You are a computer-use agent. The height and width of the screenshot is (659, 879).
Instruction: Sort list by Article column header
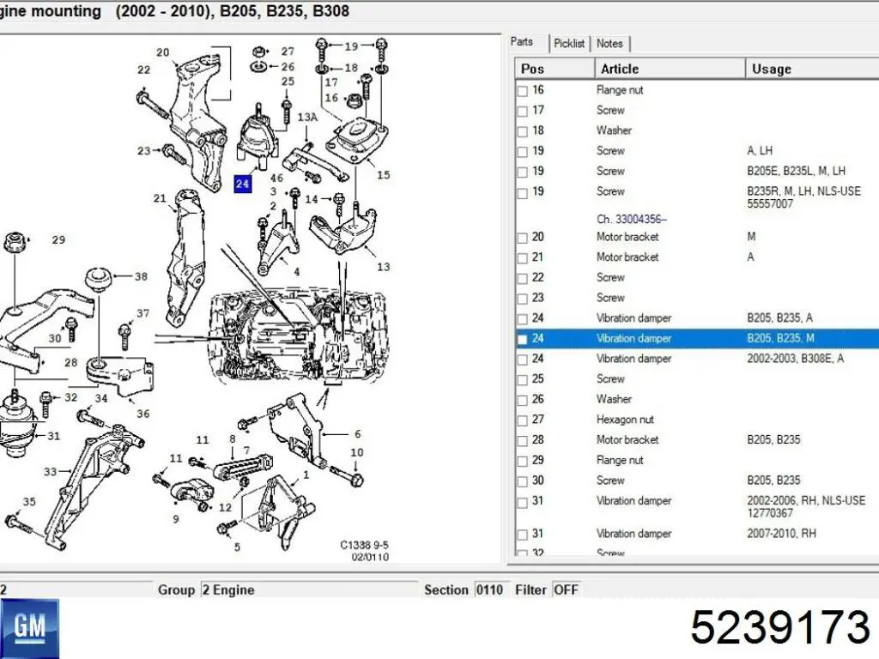670,69
